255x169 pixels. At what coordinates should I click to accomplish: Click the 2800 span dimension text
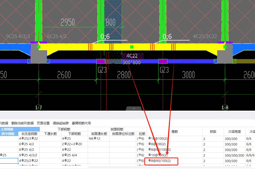(x=124, y=75)
